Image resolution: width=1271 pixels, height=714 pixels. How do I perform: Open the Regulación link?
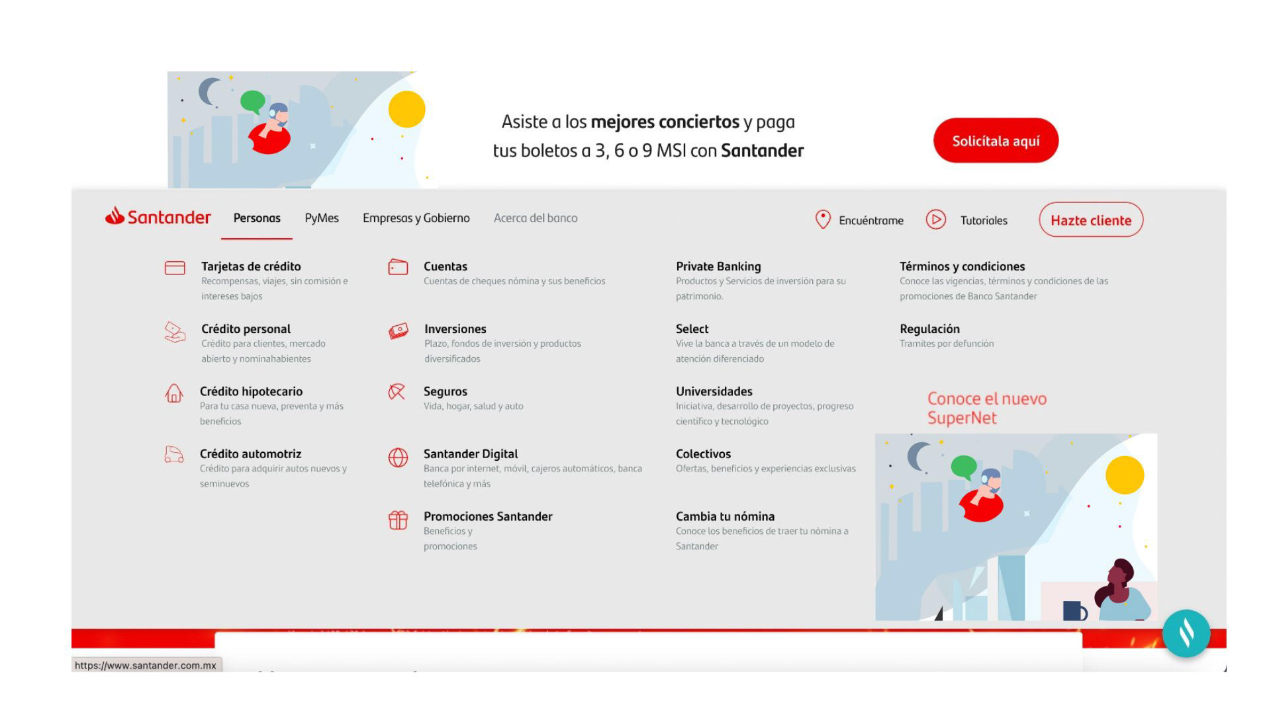pyautogui.click(x=929, y=329)
